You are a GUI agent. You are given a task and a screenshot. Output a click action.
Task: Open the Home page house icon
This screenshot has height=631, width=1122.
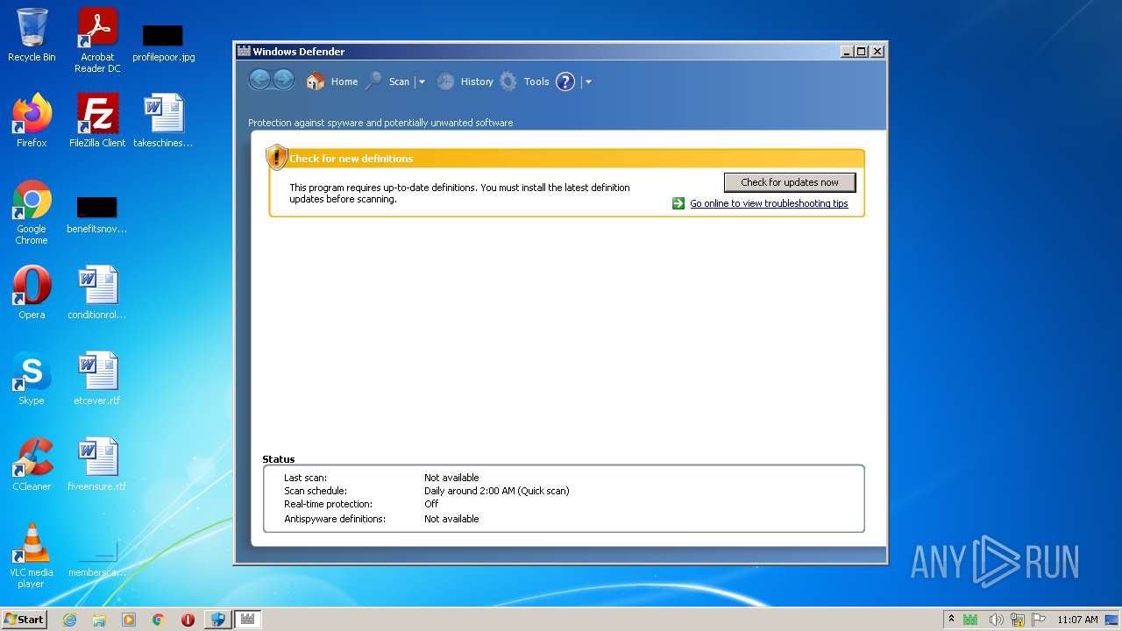tap(316, 82)
